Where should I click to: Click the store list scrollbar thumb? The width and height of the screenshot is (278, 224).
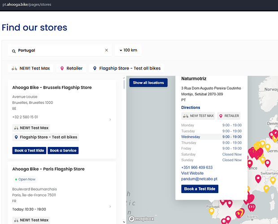click(x=124, y=85)
